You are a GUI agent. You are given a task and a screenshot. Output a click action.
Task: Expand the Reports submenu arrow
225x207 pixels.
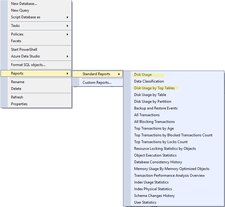tap(68, 74)
